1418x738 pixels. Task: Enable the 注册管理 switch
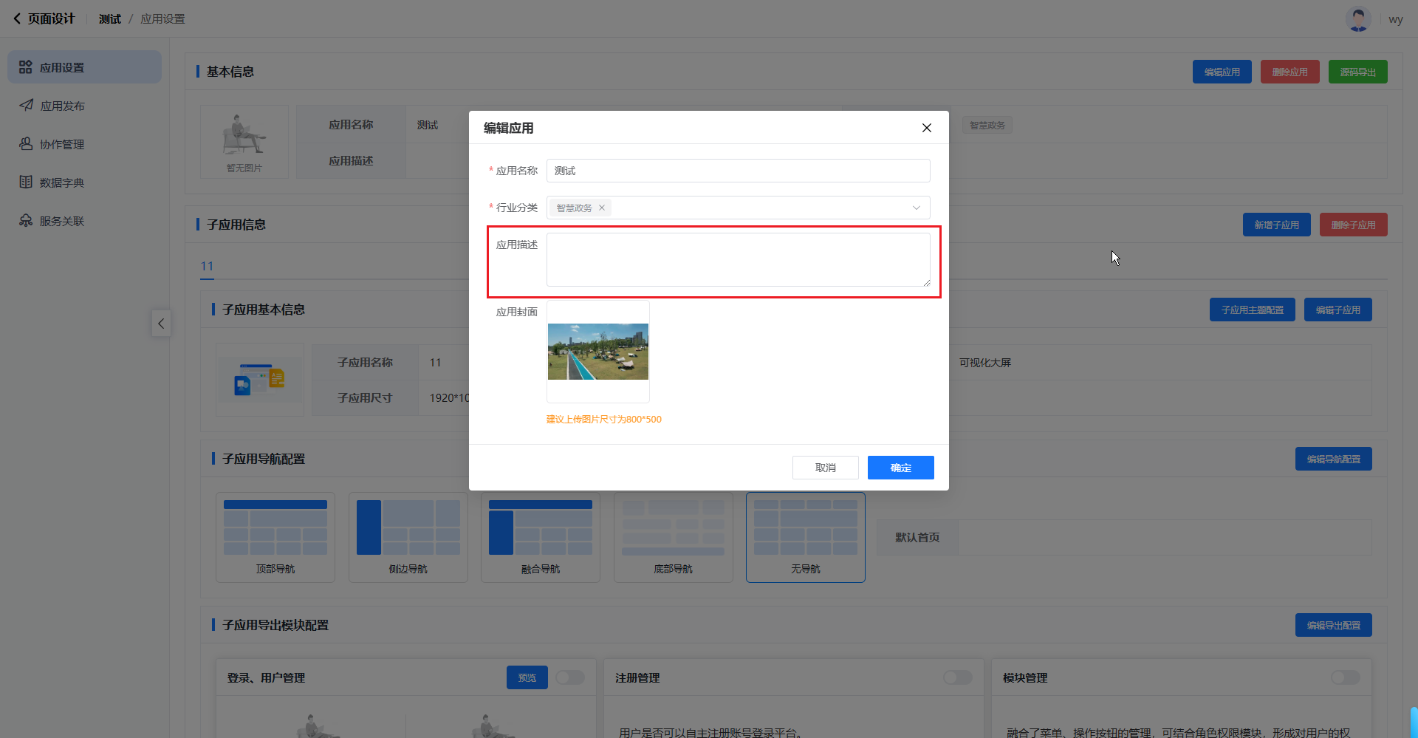(x=957, y=677)
